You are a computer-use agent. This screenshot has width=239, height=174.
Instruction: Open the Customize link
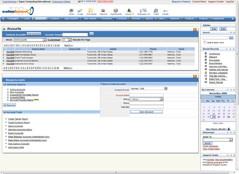(x=54, y=40)
